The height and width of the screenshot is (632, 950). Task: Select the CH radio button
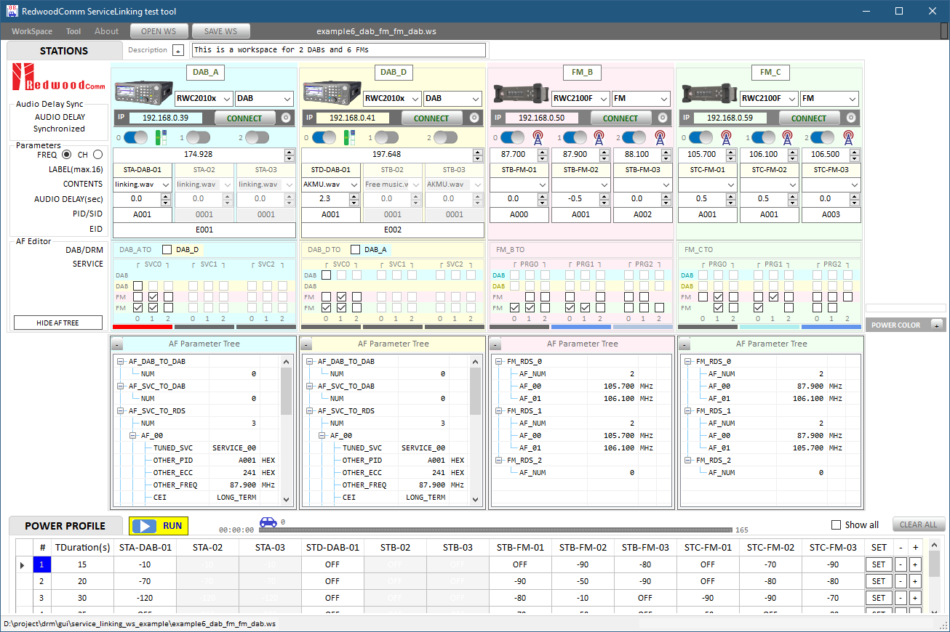97,155
